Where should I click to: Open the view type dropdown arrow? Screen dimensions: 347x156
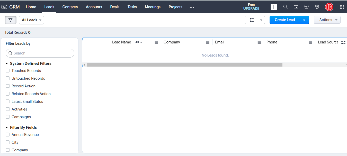point(261,20)
